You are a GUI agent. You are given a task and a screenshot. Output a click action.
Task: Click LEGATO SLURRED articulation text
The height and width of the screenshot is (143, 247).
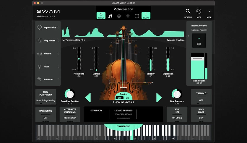coord(123,110)
